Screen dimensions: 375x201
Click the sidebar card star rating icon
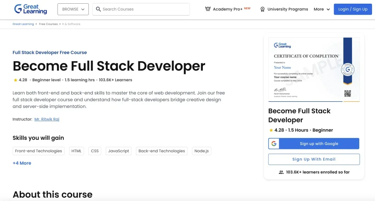pyautogui.click(x=271, y=130)
